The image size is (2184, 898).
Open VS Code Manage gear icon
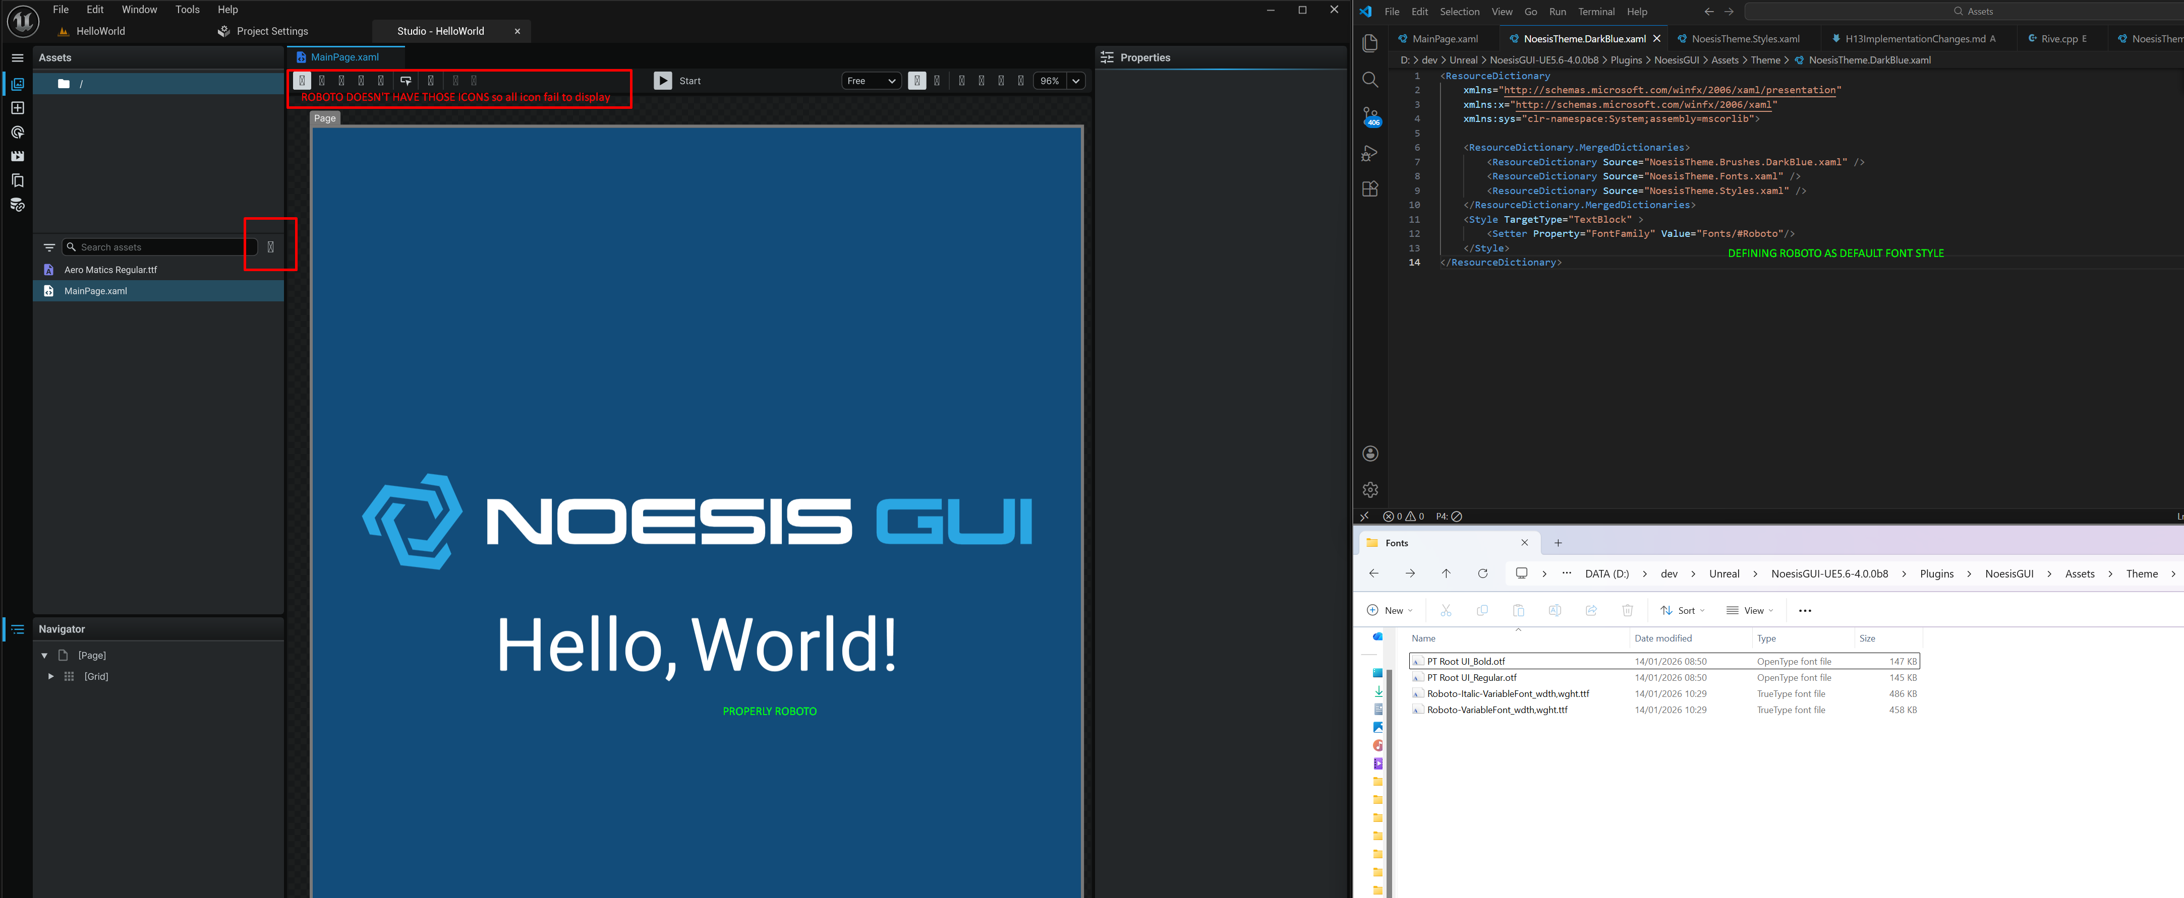1370,490
